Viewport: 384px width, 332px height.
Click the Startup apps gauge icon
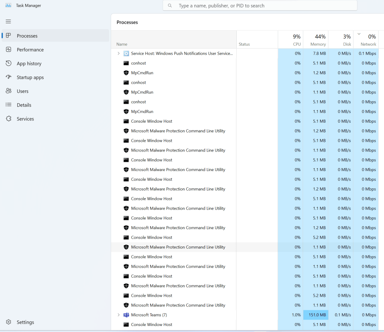[x=9, y=77]
